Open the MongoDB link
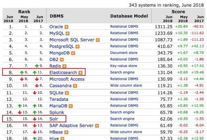 (x=59, y=53)
